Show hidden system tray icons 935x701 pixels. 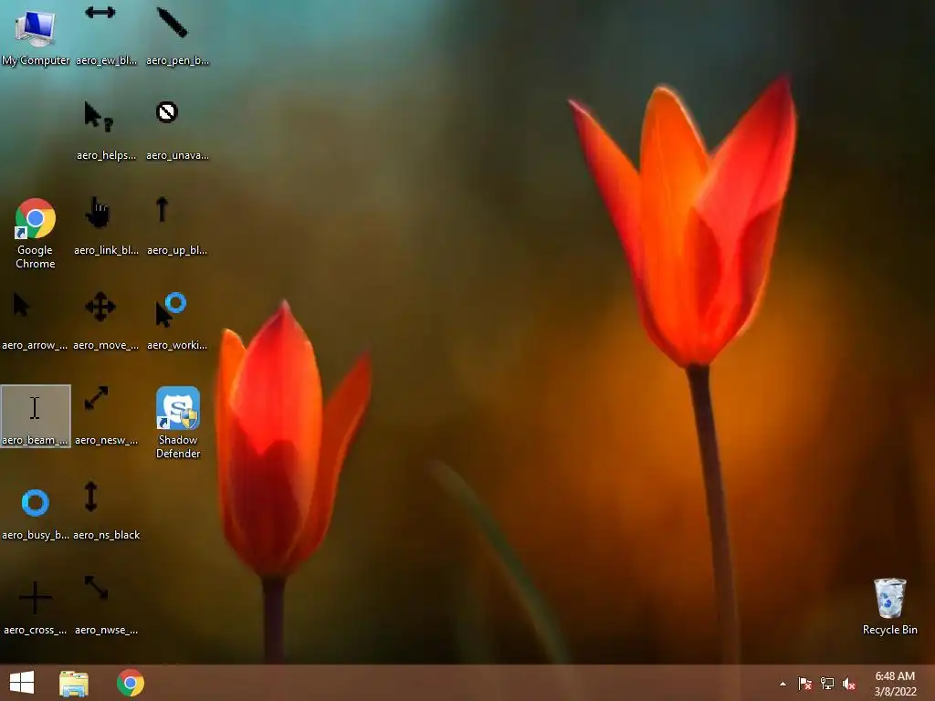tap(783, 684)
